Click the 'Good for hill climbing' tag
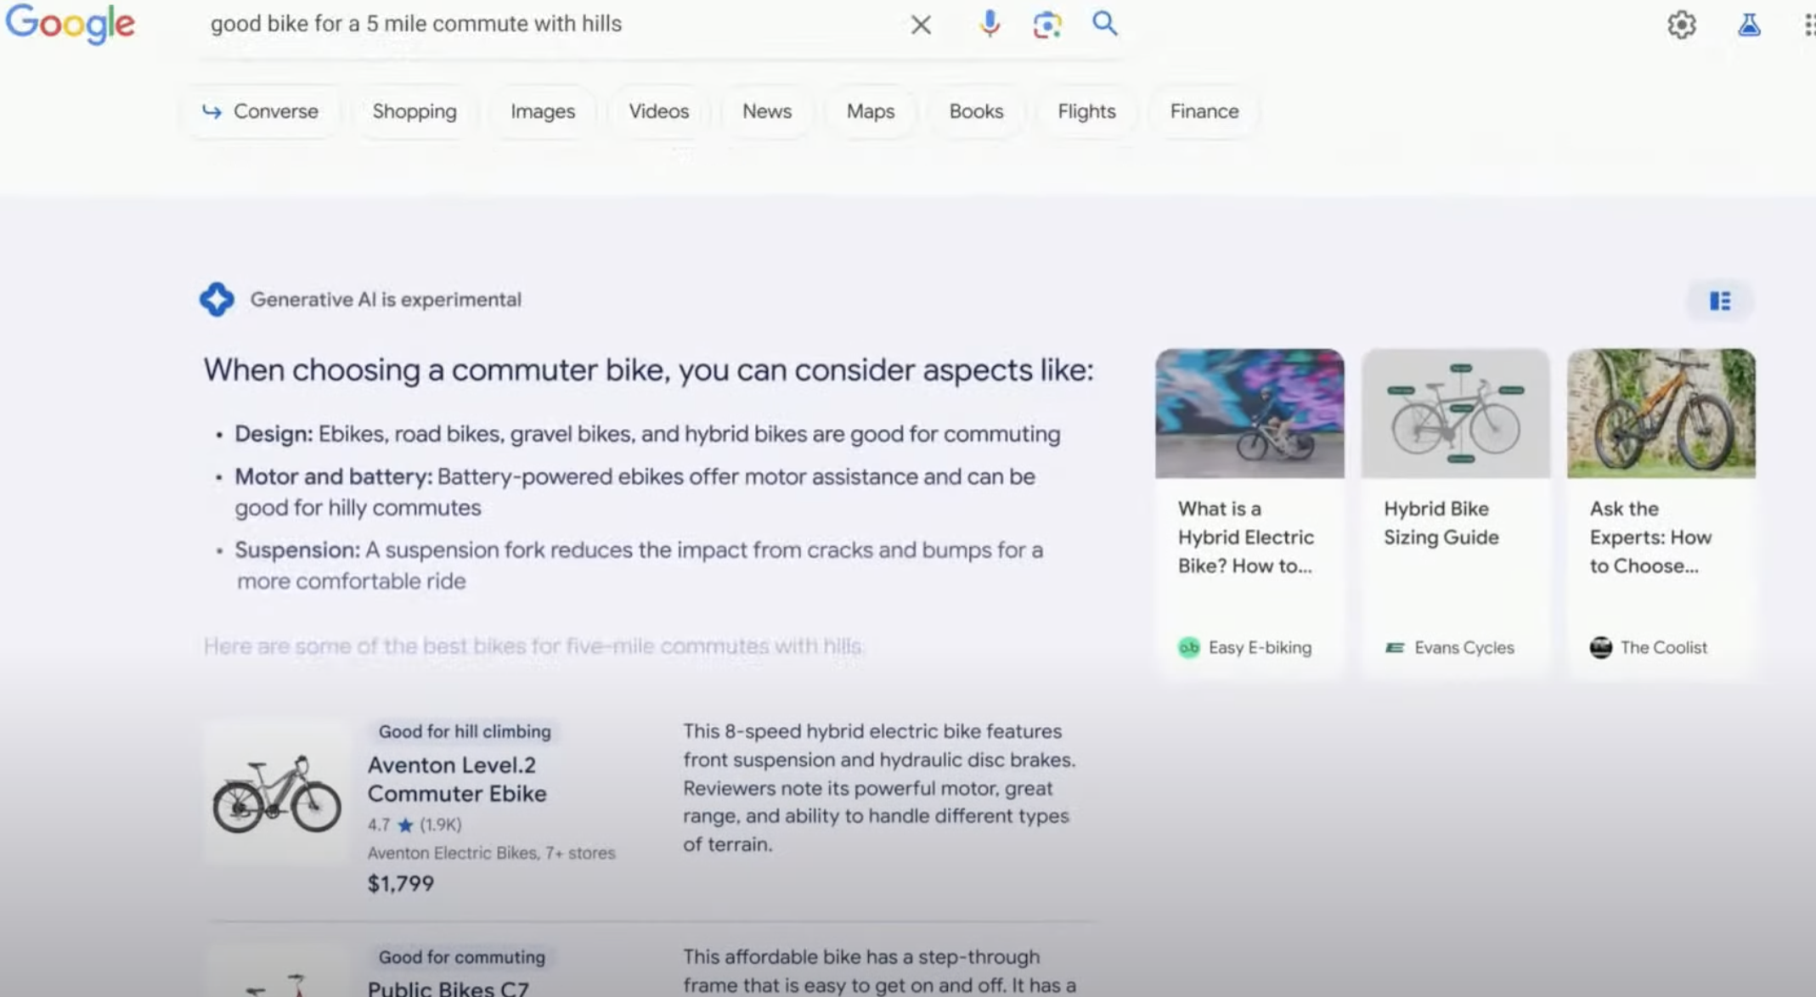The width and height of the screenshot is (1816, 997). (465, 731)
